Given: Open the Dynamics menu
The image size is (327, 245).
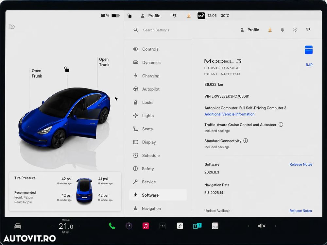Looking at the screenshot, I should pos(158,62).
